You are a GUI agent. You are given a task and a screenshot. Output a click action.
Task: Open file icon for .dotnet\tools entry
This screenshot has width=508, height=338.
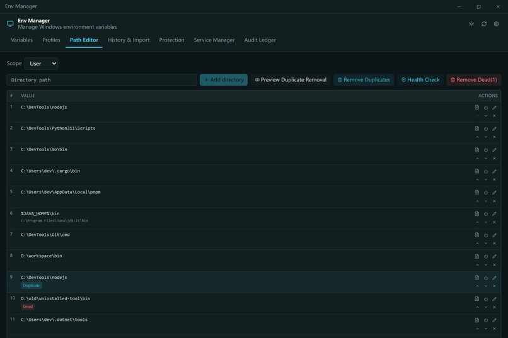click(x=477, y=320)
